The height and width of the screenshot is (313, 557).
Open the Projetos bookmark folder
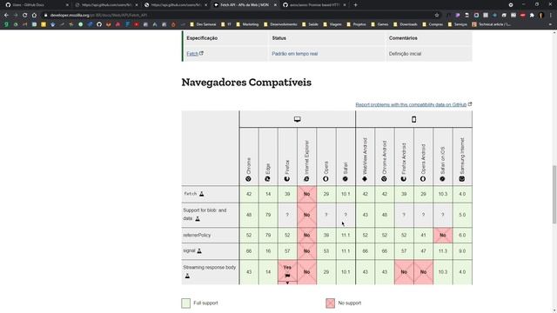click(x=356, y=24)
